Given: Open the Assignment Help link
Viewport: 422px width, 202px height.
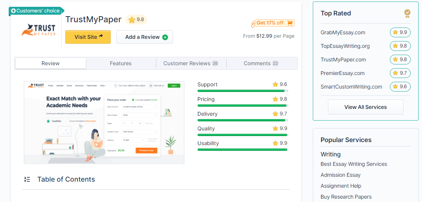Looking at the screenshot, I should 341,186.
